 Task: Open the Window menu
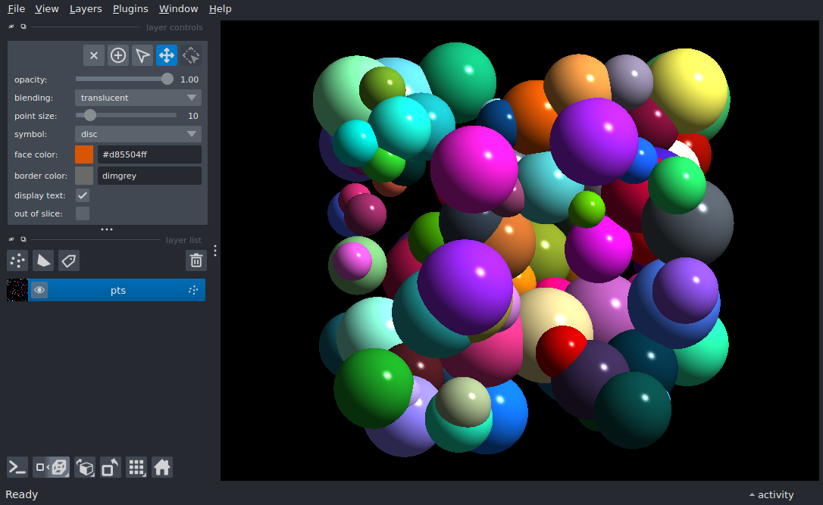(x=178, y=9)
